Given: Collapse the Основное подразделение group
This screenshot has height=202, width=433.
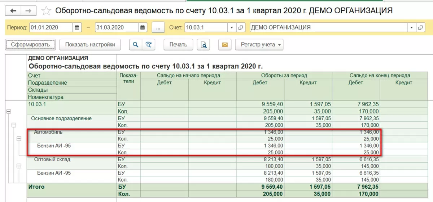Looking at the screenshot, I should 14,125.
